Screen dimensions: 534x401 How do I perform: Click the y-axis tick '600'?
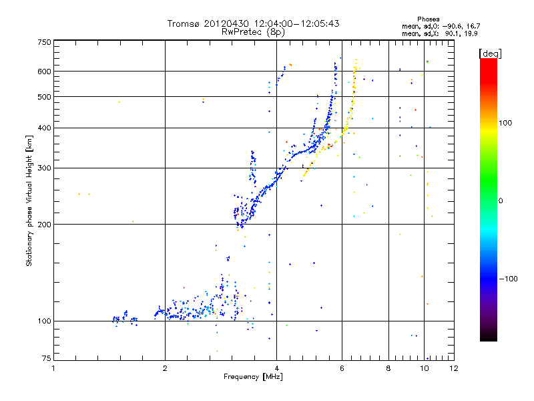coord(45,72)
